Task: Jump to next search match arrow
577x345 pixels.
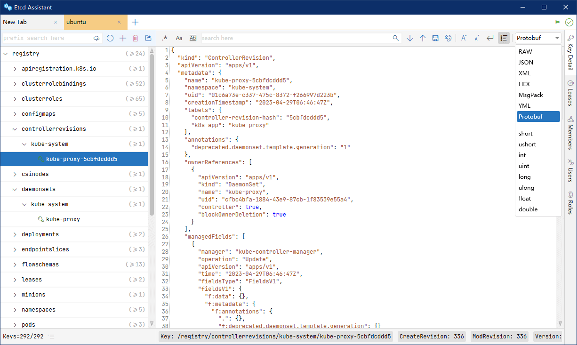Action: click(410, 38)
